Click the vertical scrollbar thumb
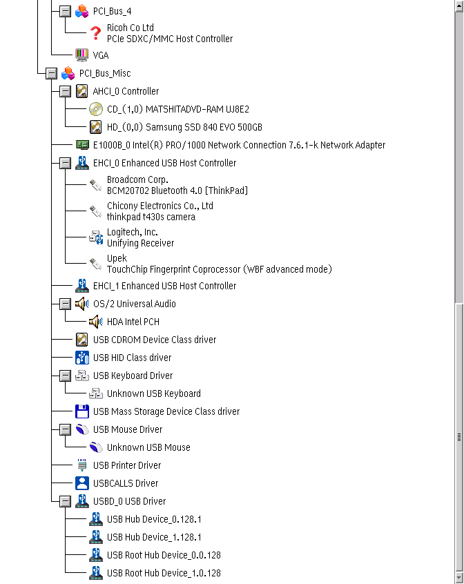 coord(458,436)
